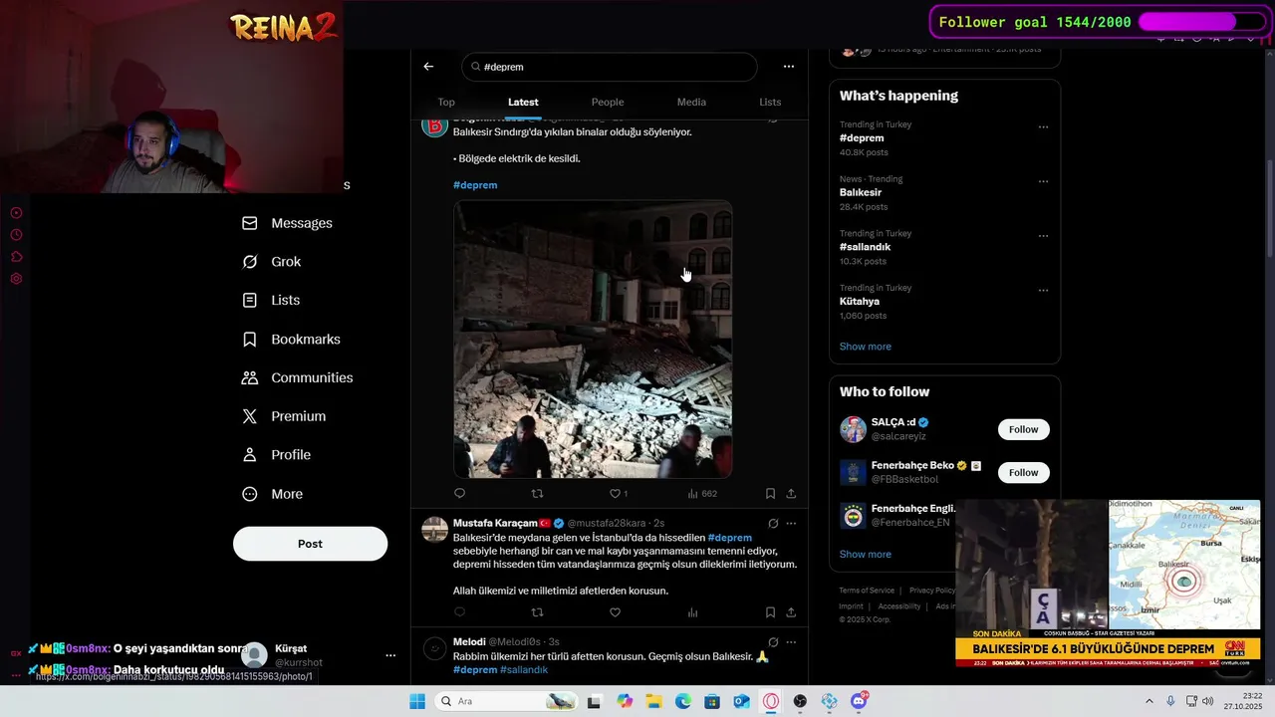
Task: Click the Windows taskbar search box
Action: tap(506, 701)
